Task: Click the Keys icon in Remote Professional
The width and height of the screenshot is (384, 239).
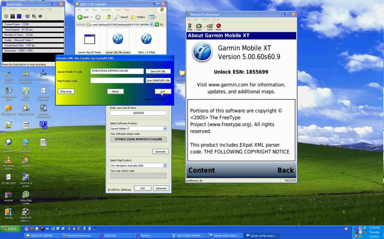Action: coord(218,27)
